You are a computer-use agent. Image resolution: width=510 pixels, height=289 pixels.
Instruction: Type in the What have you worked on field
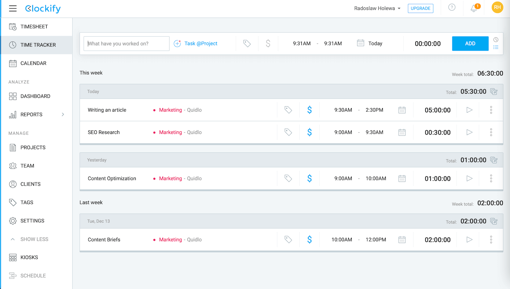126,43
